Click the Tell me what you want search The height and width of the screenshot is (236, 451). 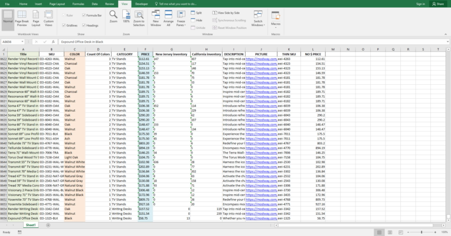175,4
